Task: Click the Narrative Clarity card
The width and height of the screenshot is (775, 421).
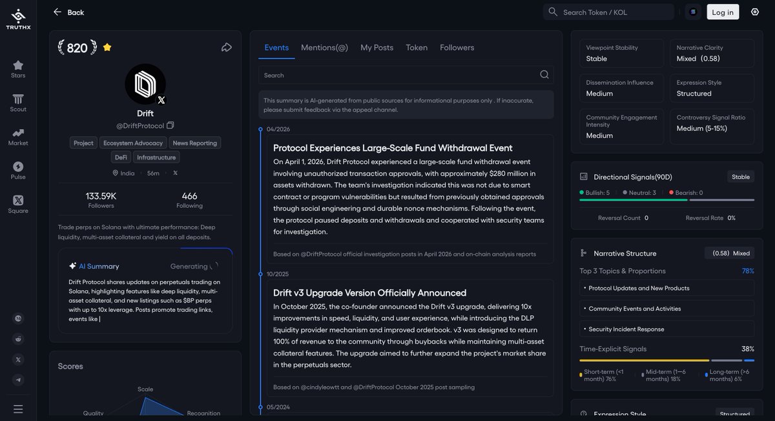Action: click(712, 53)
